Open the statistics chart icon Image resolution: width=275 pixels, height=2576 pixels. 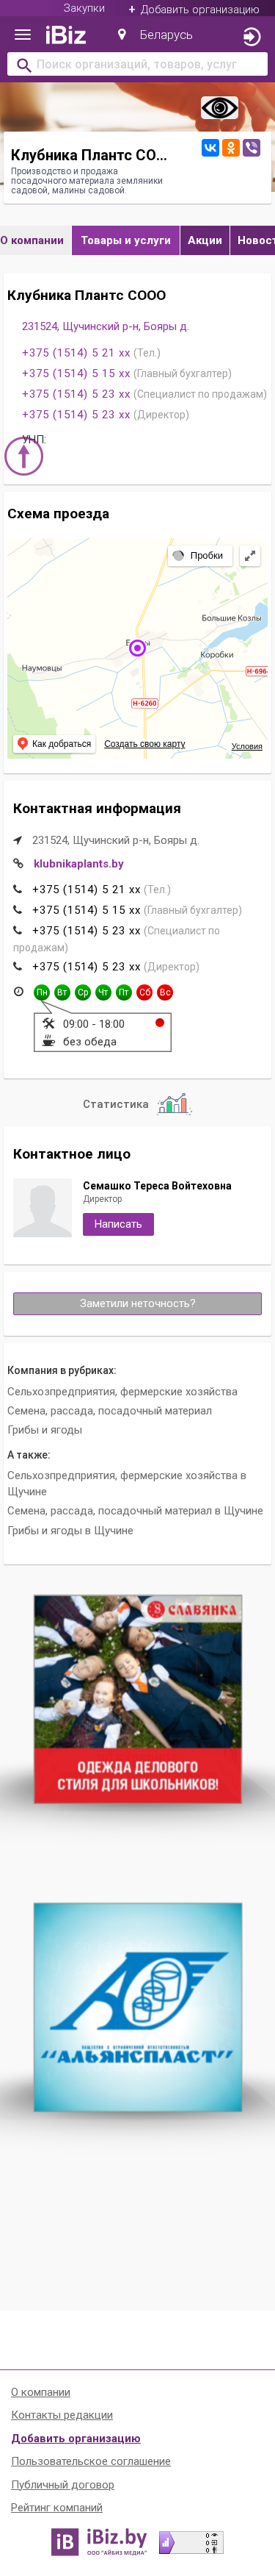pos(173,1104)
